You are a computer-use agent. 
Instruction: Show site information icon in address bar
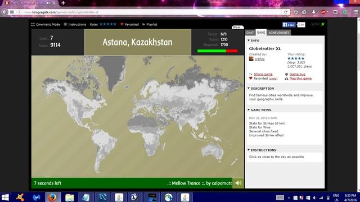(x=19, y=12)
